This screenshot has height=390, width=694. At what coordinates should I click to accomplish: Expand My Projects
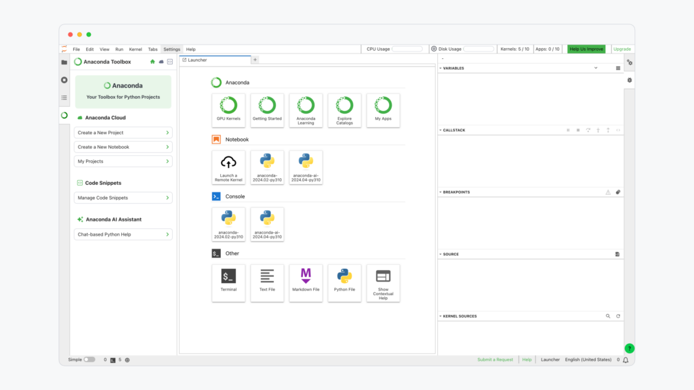(123, 161)
